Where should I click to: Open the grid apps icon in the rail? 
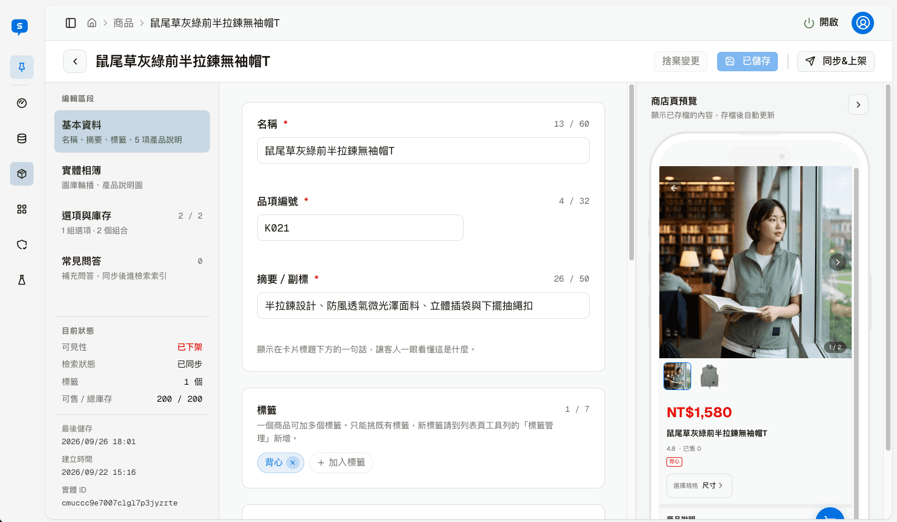point(22,209)
